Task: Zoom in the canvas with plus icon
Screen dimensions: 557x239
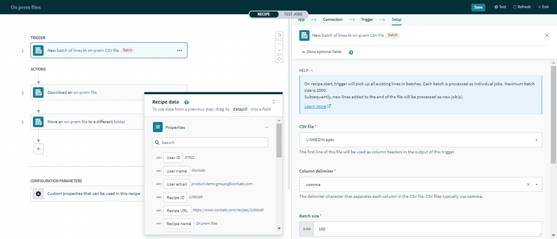Action: (279, 43)
